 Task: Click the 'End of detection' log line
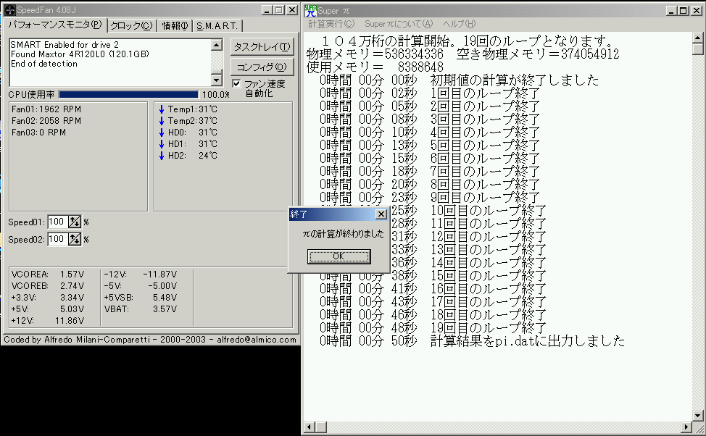click(44, 64)
